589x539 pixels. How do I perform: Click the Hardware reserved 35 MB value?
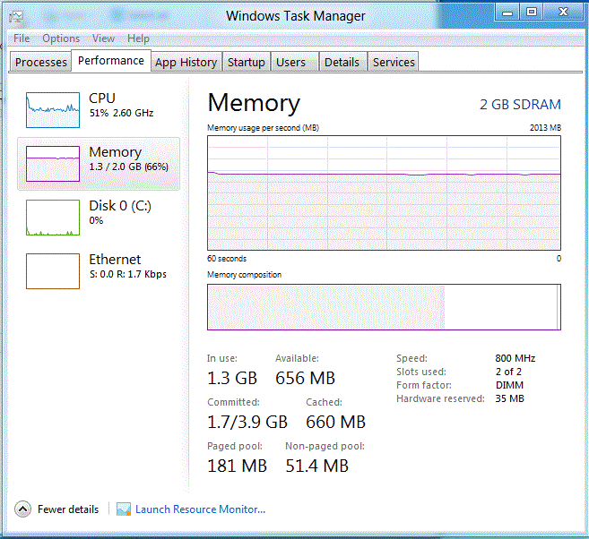[x=509, y=398]
